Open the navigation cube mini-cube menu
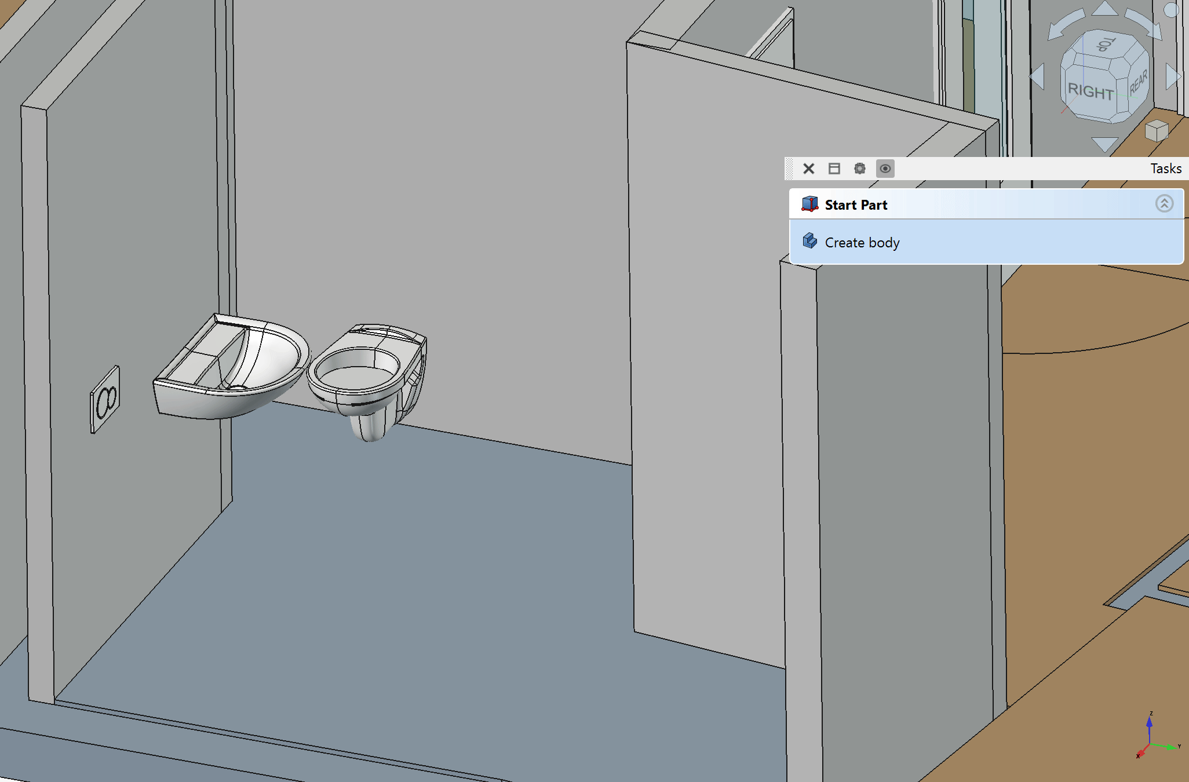This screenshot has height=782, width=1189. [x=1157, y=130]
